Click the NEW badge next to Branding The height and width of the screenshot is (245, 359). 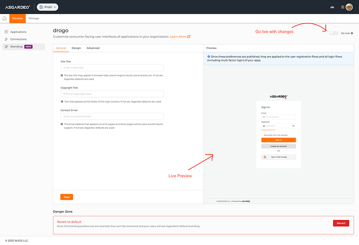point(28,47)
